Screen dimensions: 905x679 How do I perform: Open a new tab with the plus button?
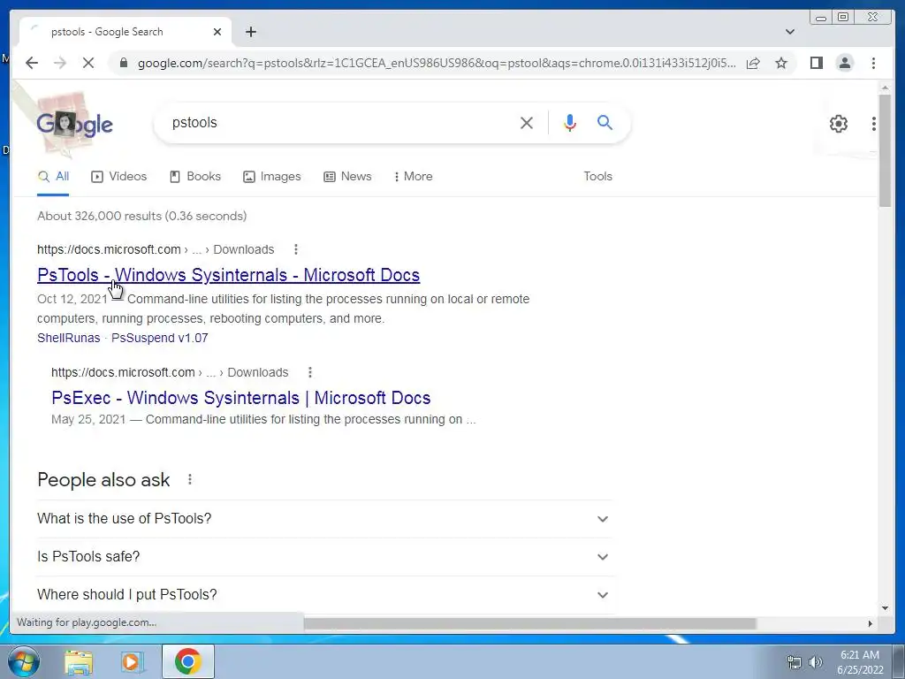250,32
